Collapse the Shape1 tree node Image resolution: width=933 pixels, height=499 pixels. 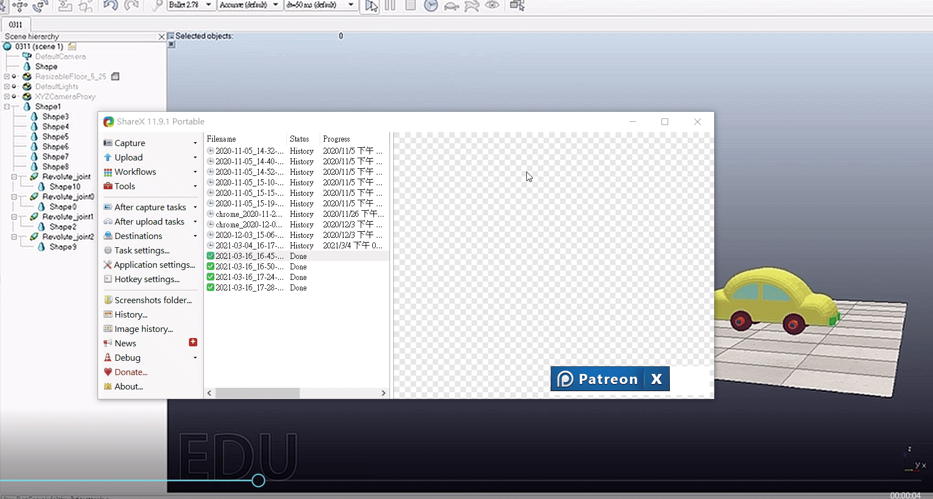[x=7, y=106]
